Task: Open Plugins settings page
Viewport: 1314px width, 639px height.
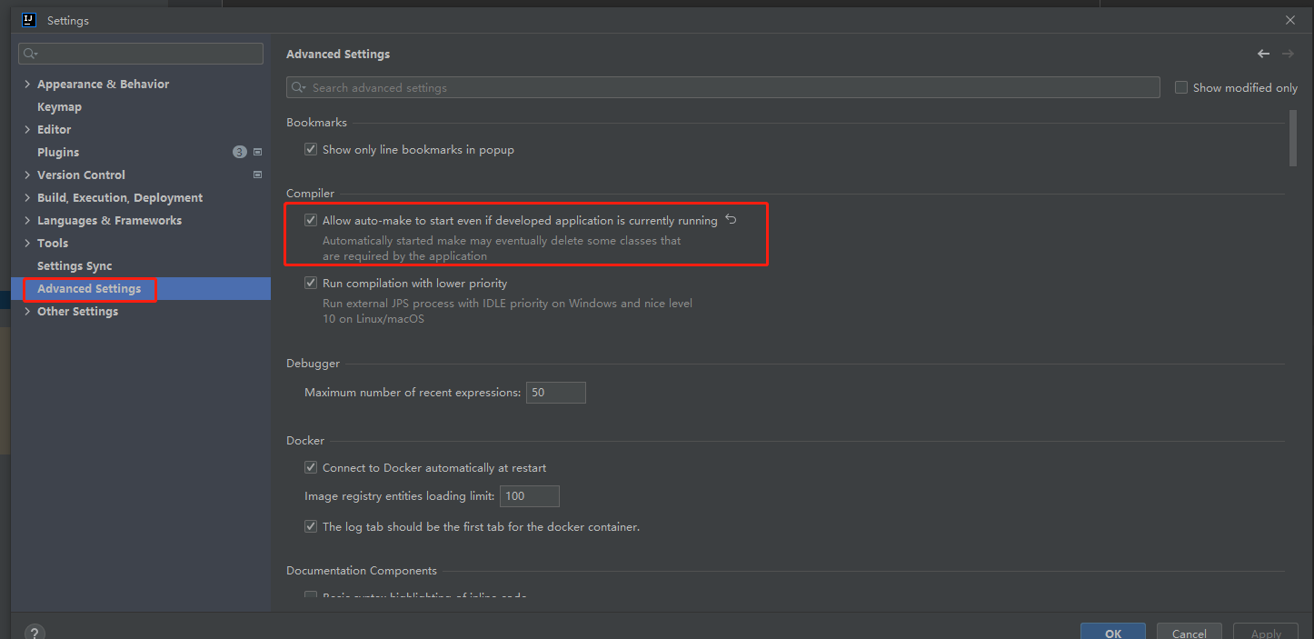Action: pos(58,152)
